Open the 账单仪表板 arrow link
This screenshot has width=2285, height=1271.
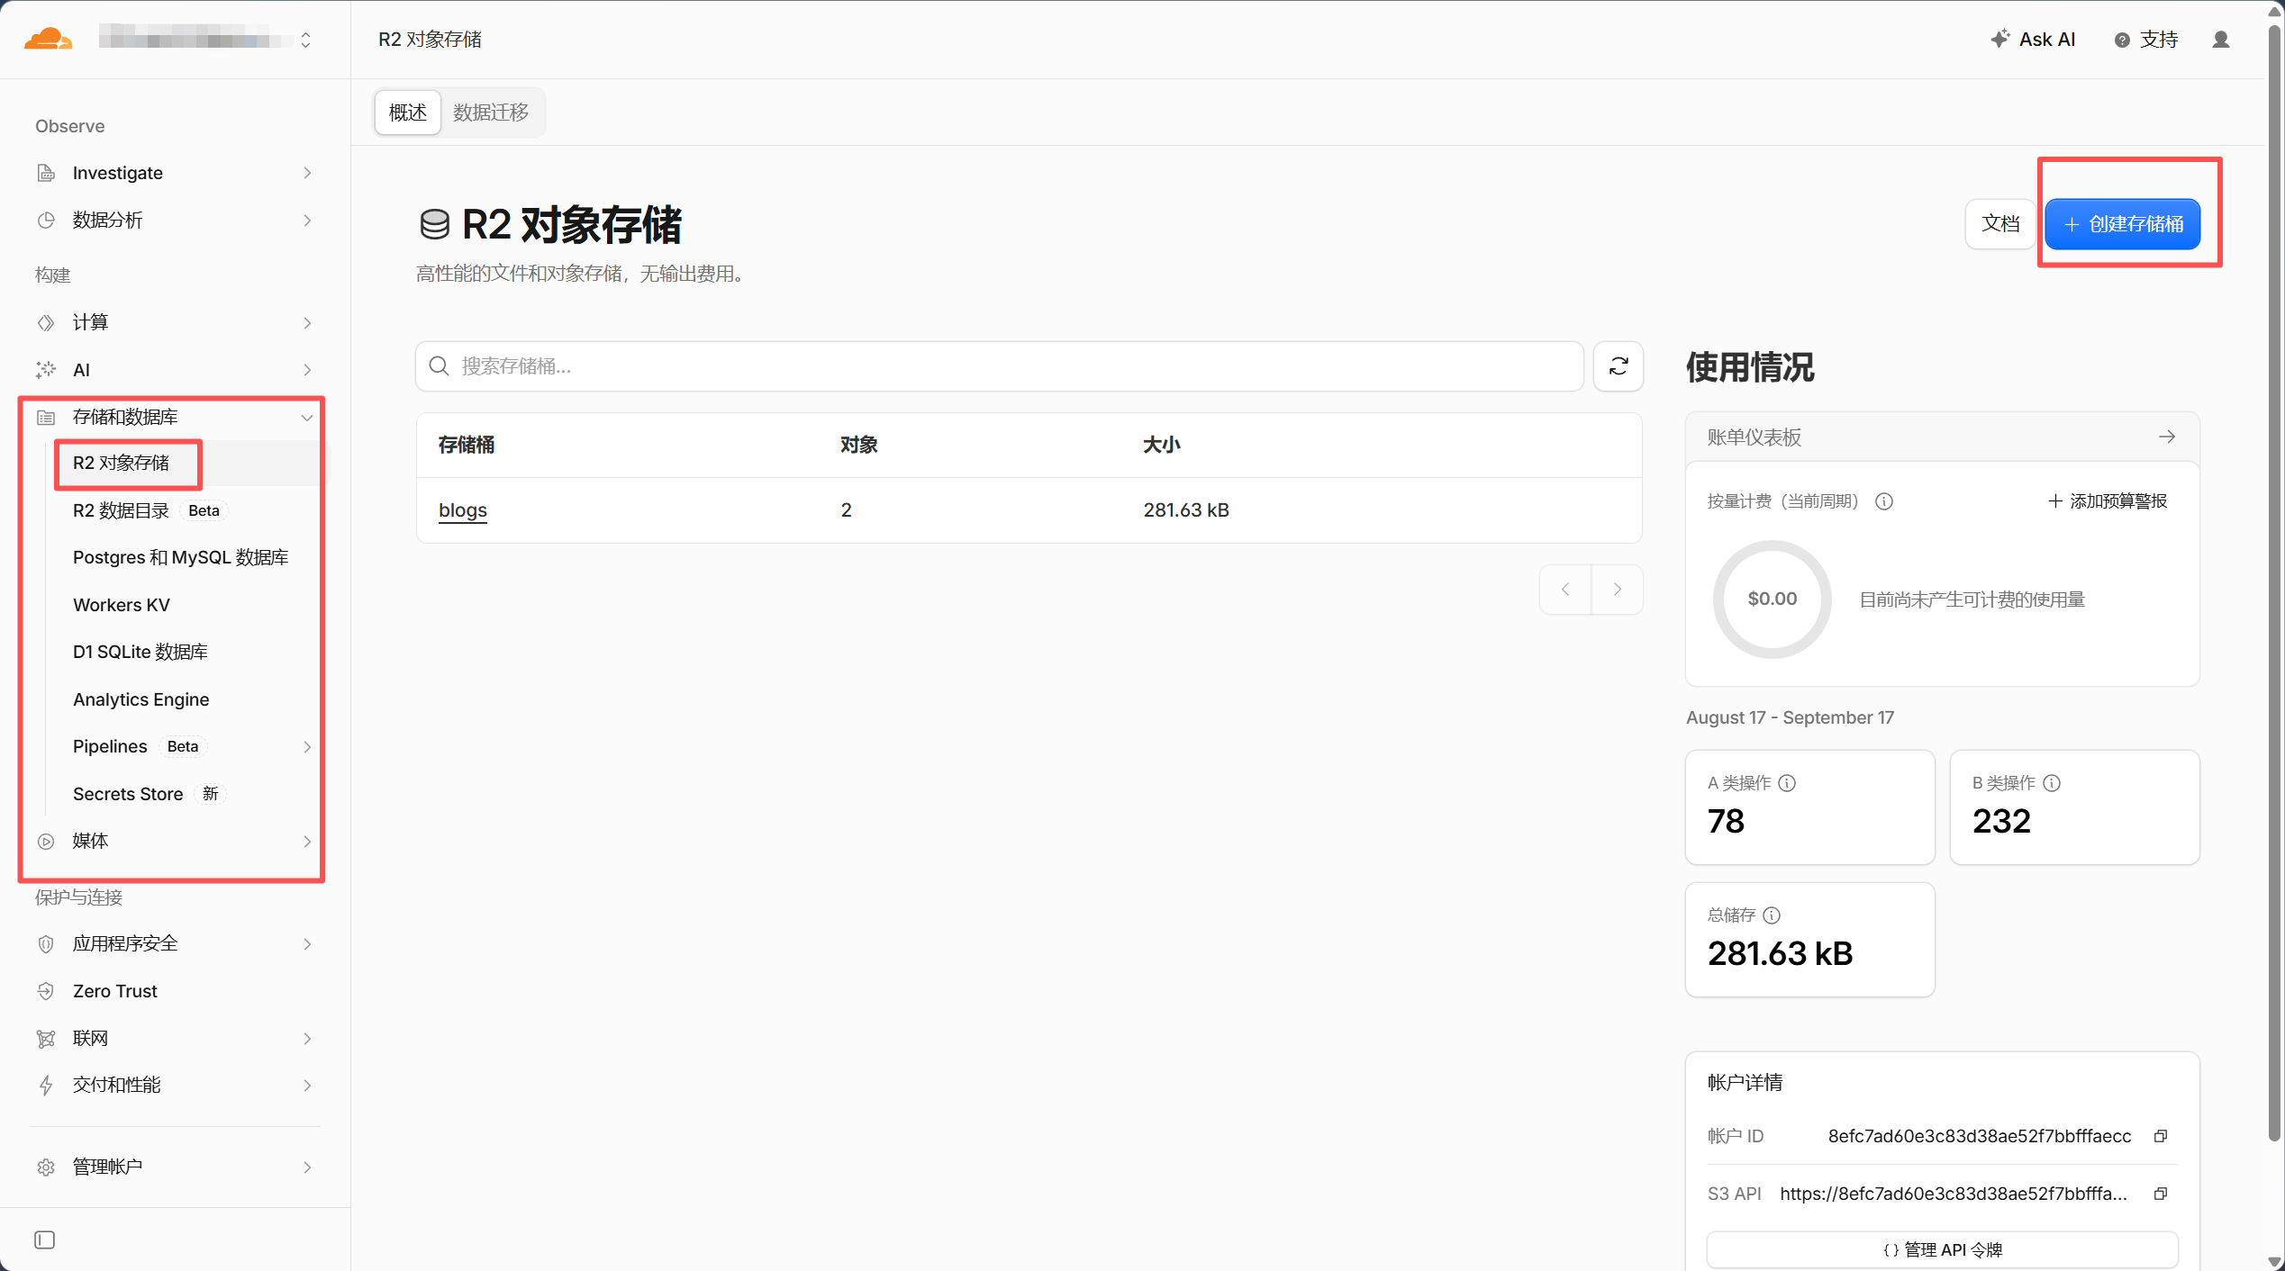coord(2167,437)
